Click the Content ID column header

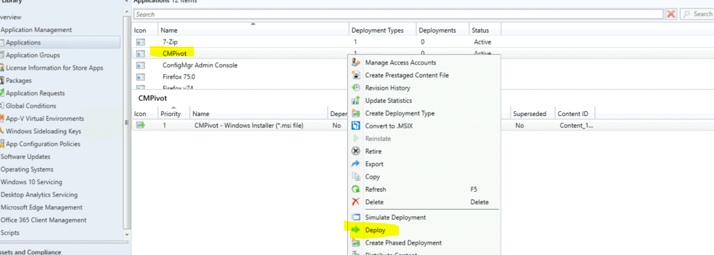[575, 114]
